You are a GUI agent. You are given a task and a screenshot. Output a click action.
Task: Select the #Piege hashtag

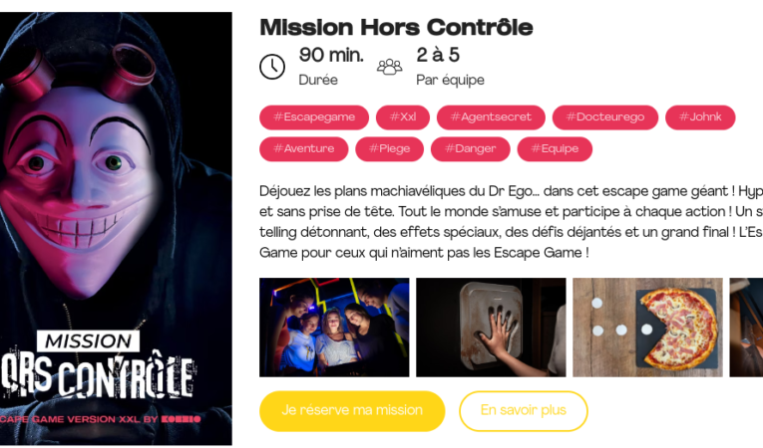(x=389, y=148)
